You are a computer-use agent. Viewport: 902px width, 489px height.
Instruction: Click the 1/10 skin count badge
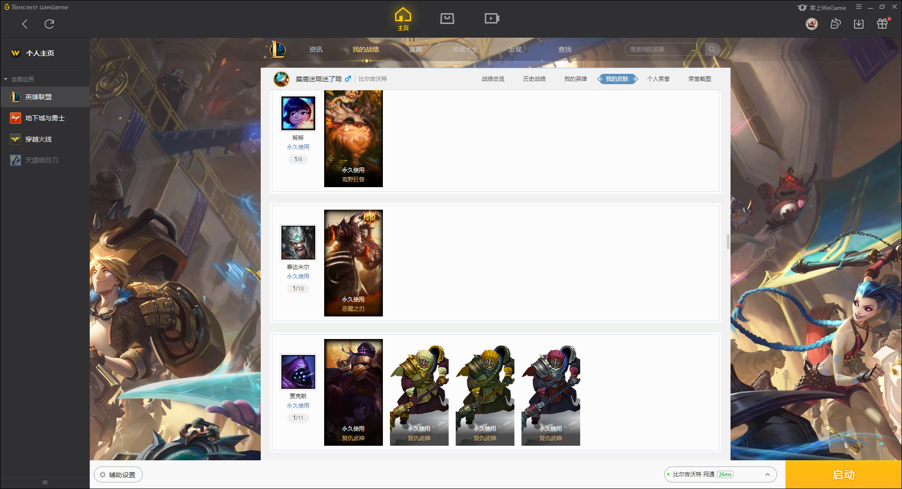[x=298, y=289]
